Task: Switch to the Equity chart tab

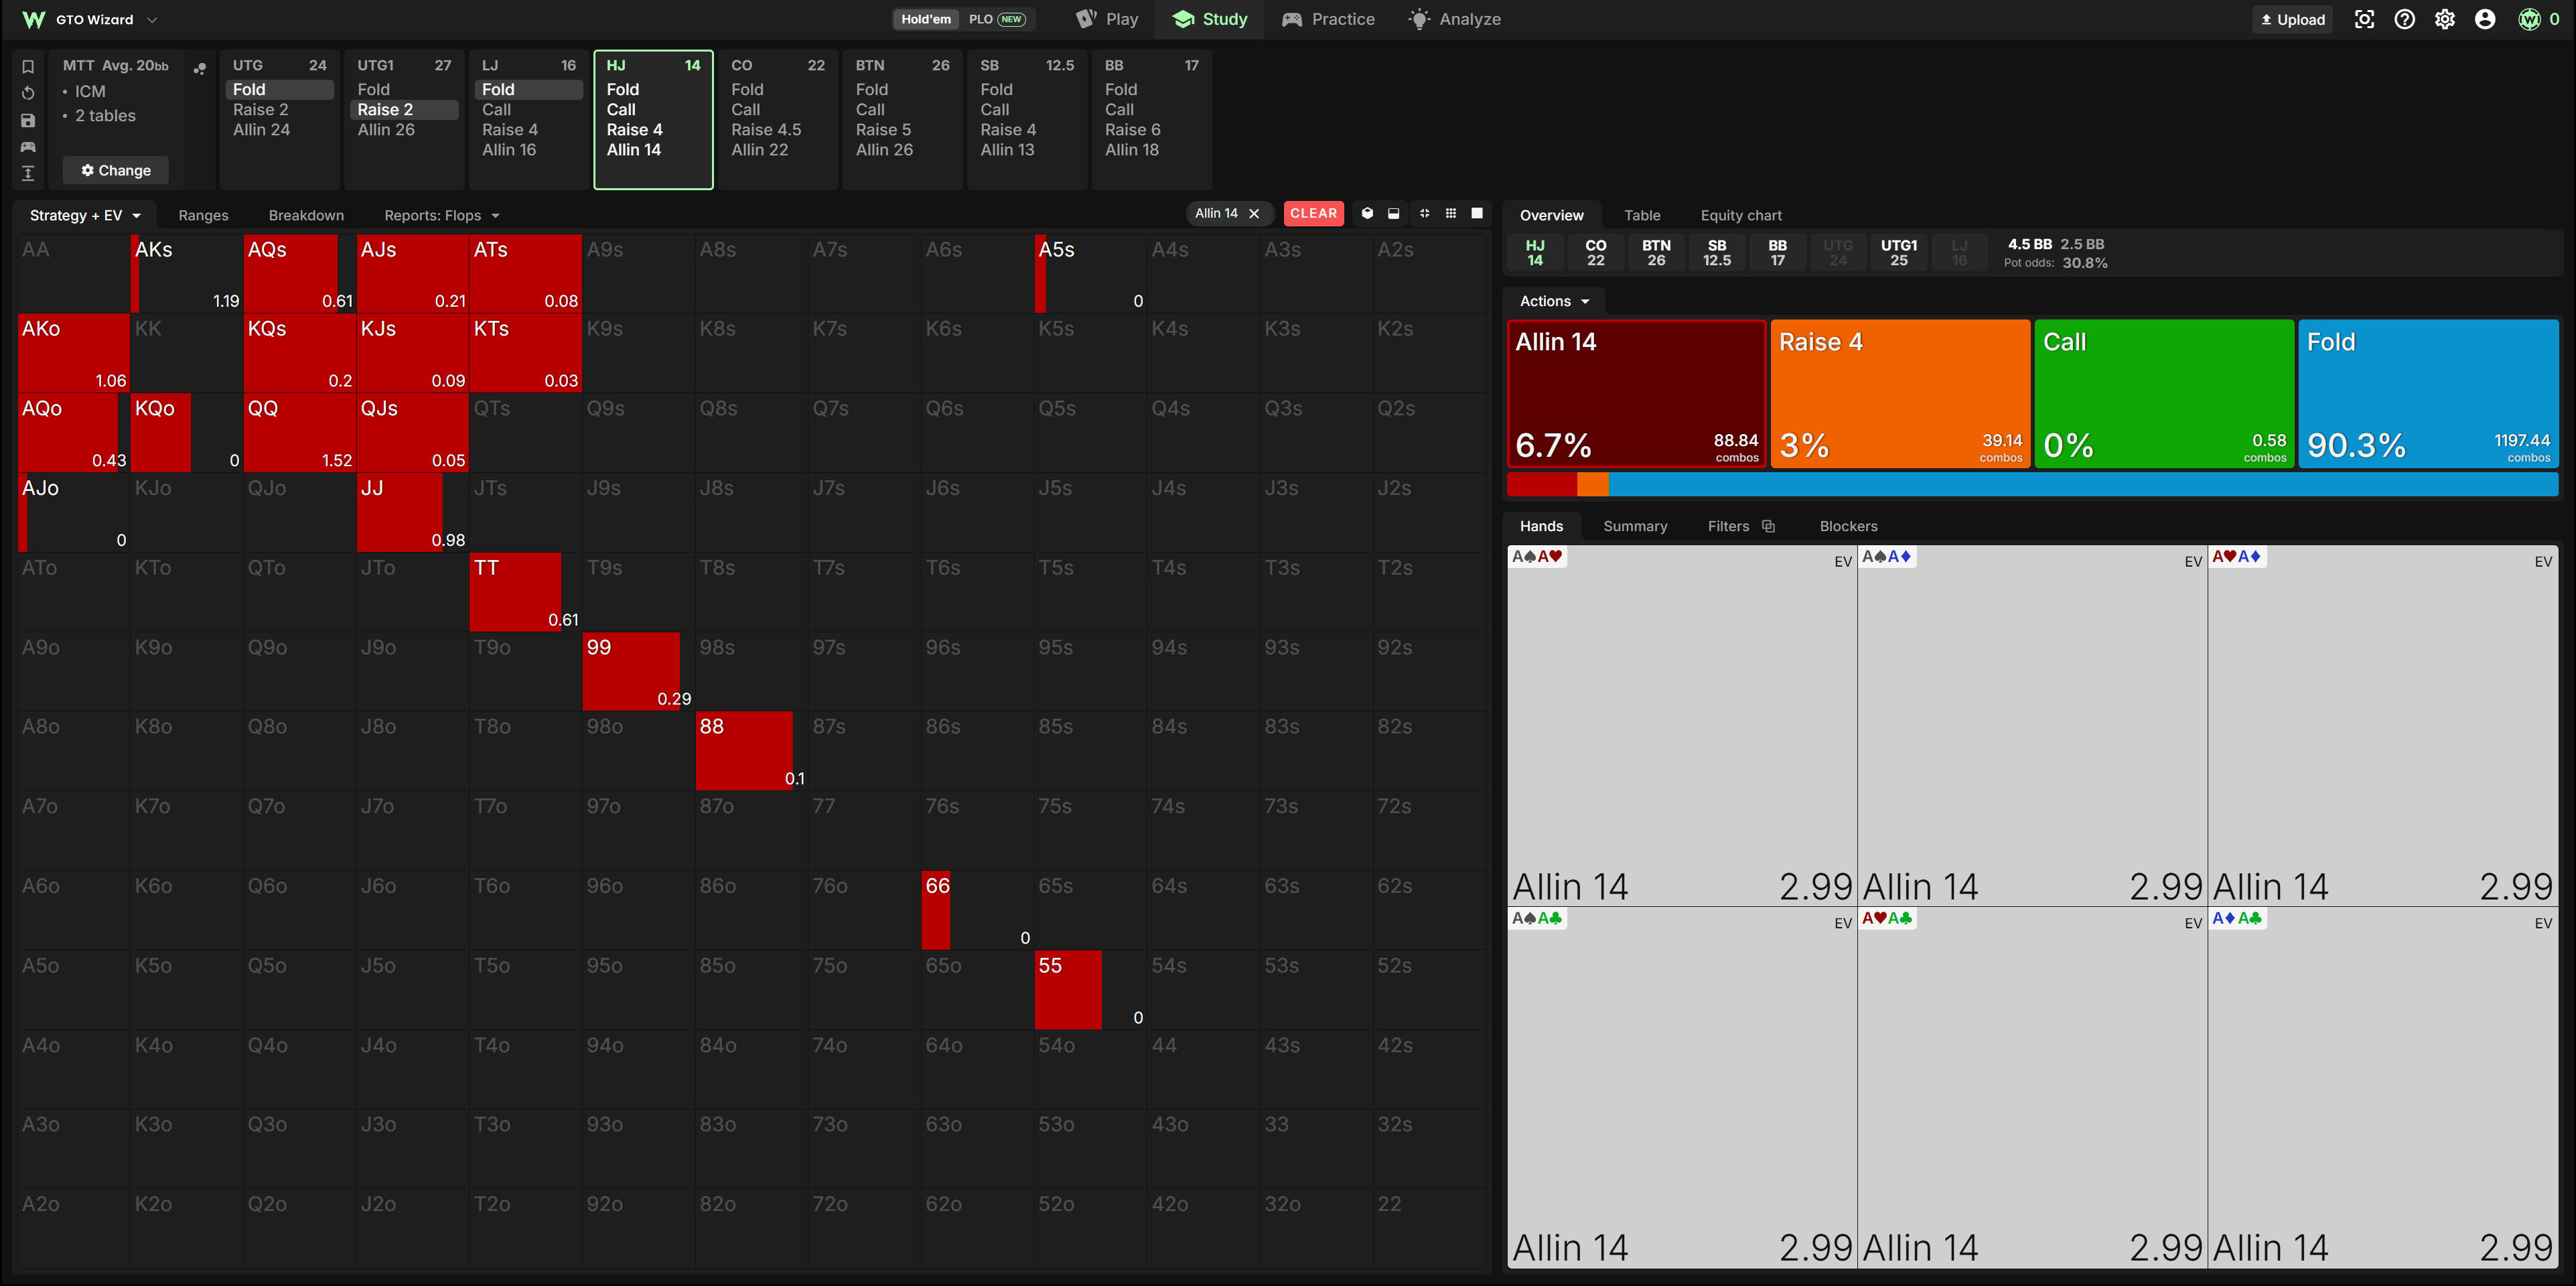Action: click(x=1740, y=215)
